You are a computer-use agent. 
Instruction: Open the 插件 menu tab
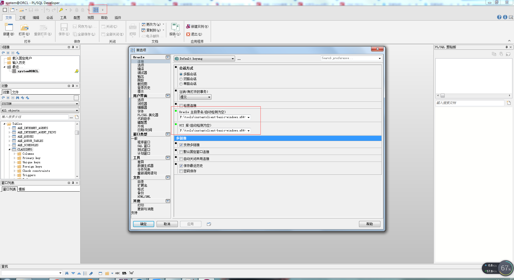118,18
